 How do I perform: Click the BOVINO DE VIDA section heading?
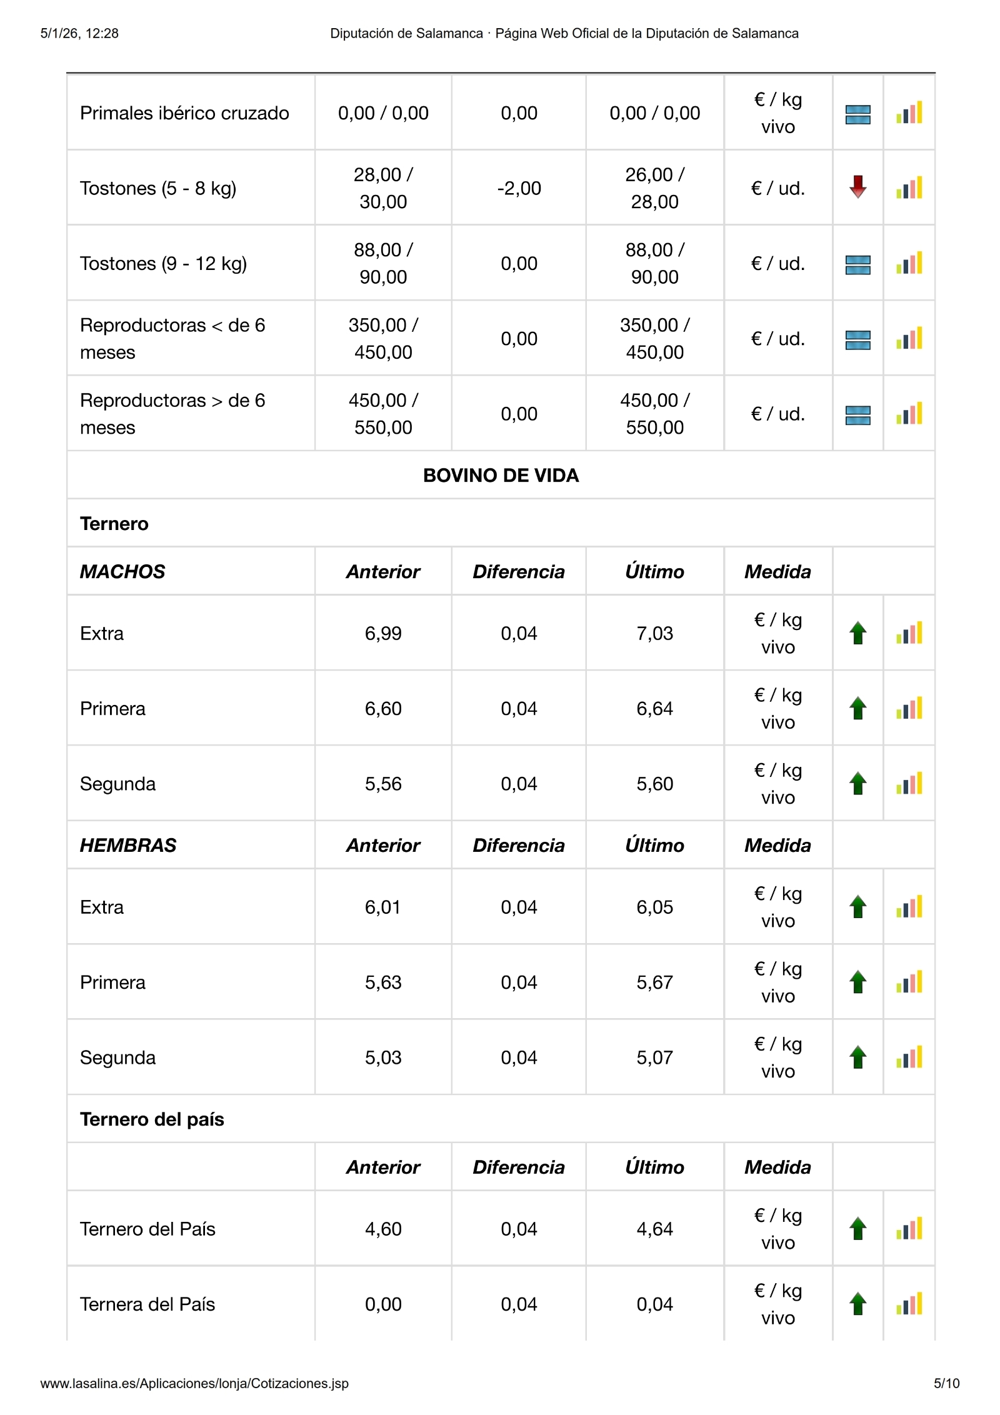click(x=501, y=476)
